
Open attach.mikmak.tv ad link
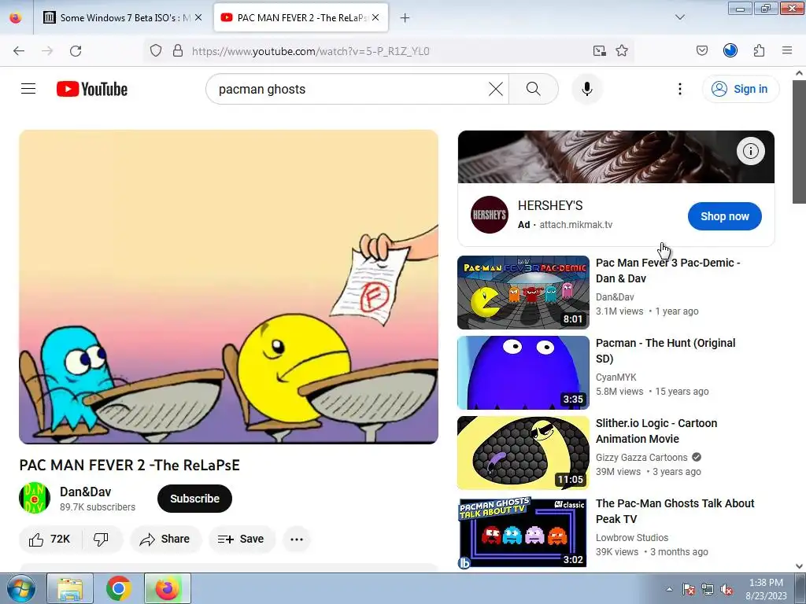click(575, 224)
